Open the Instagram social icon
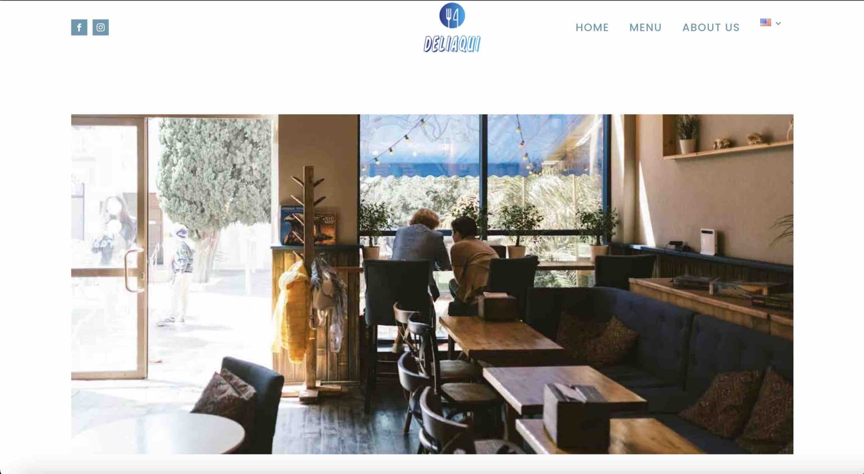This screenshot has height=474, width=864. [x=101, y=27]
